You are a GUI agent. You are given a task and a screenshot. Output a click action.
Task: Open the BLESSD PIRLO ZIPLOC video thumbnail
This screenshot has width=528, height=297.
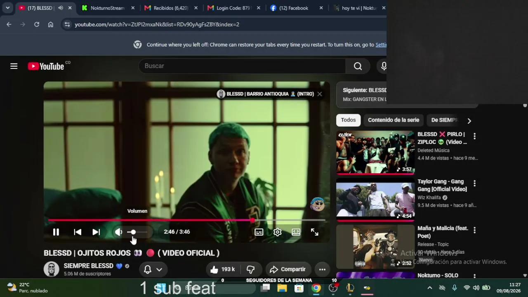375,153
